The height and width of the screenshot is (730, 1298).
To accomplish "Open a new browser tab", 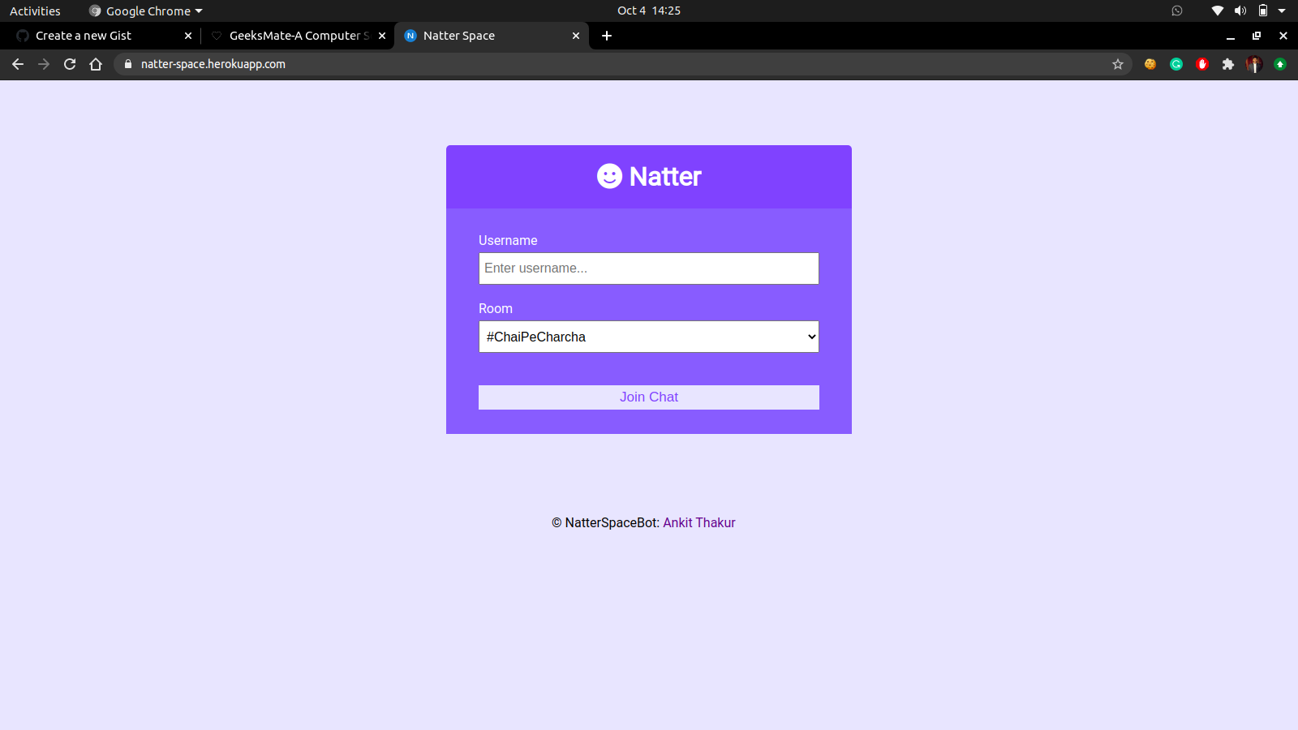I will (x=607, y=36).
